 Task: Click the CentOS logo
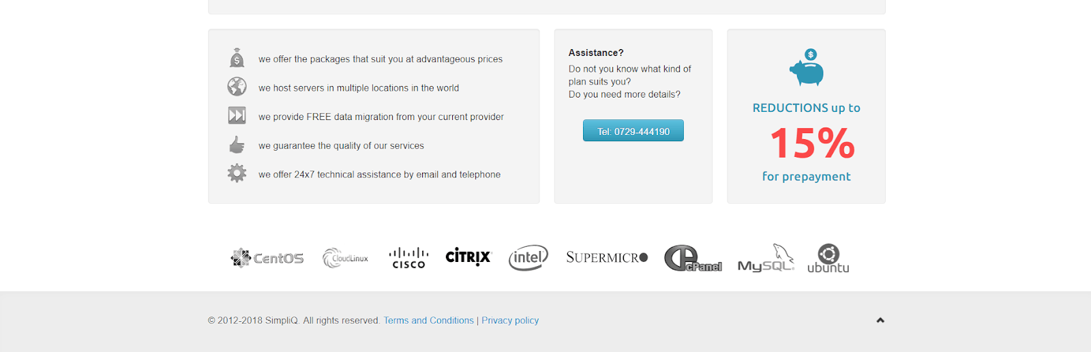267,258
